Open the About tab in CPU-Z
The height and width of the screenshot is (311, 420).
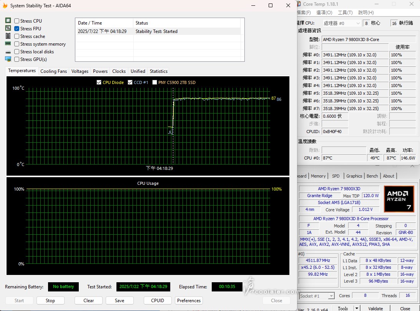[388, 176]
